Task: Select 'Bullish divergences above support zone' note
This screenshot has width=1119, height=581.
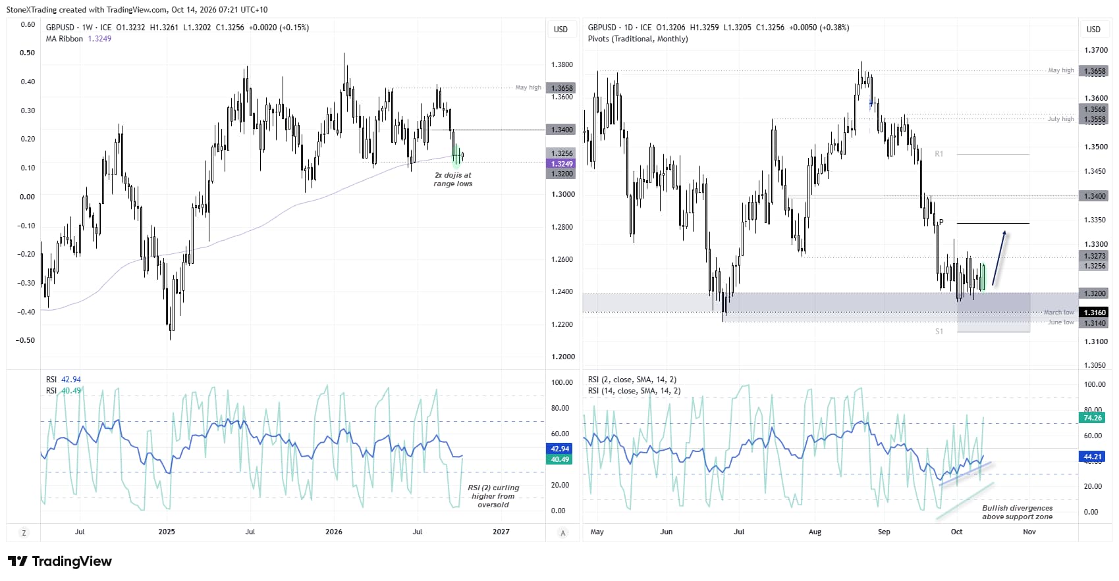Action: (x=1017, y=513)
